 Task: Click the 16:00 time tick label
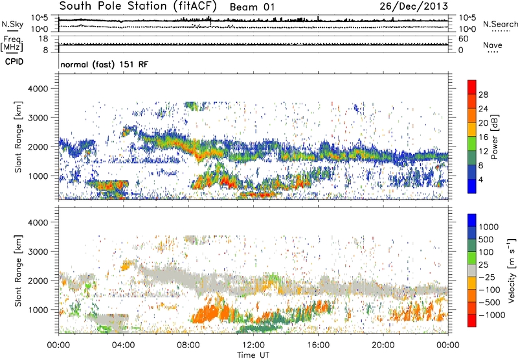[319, 345]
